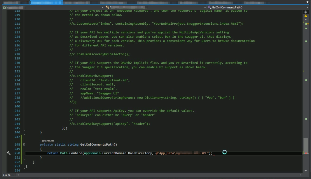The height and width of the screenshot is (179, 311).
Task: Click the //c.EnableDiscoveryUrlSelector(); line
Action: (x=99, y=54)
